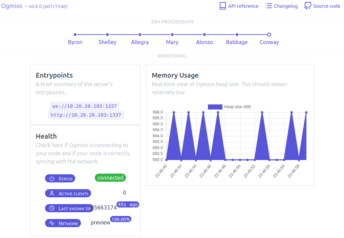The height and width of the screenshot is (238, 344).
Task: Click the green connected status pill
Action: tap(110, 178)
